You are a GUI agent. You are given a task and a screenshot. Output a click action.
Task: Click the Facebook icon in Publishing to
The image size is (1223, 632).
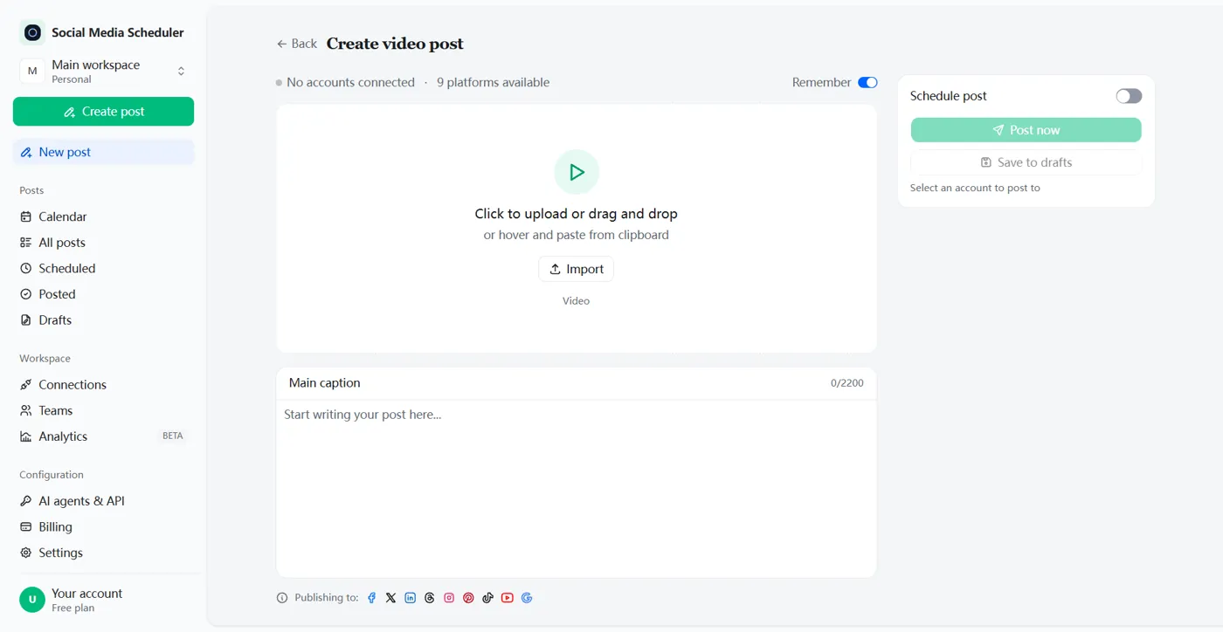371,598
